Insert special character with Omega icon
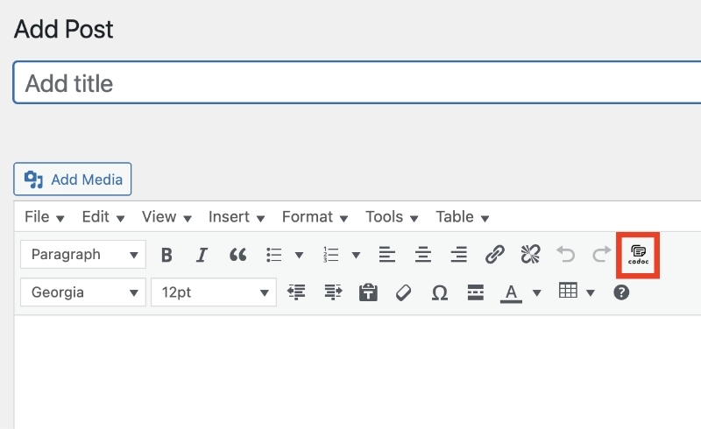Screen dimensions: 701x429 click(x=440, y=292)
